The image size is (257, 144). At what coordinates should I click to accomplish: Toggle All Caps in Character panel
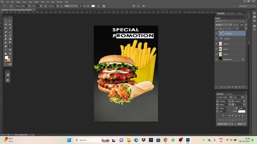(226, 116)
